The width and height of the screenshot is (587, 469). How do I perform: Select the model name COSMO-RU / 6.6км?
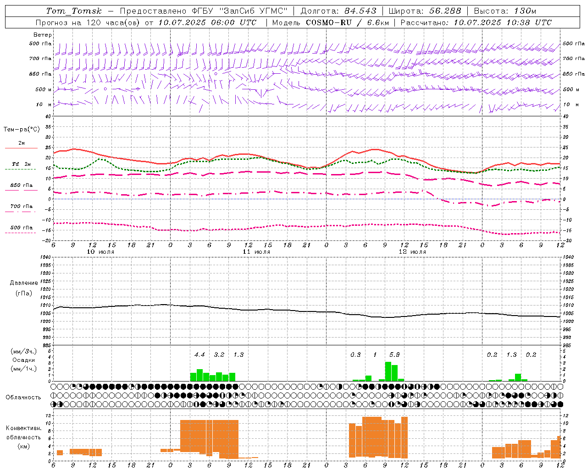click(x=348, y=22)
